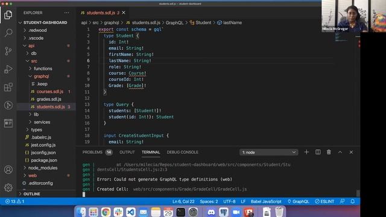Expand the .redwood folder
This screenshot has height=217, width=386.
coord(37,30)
